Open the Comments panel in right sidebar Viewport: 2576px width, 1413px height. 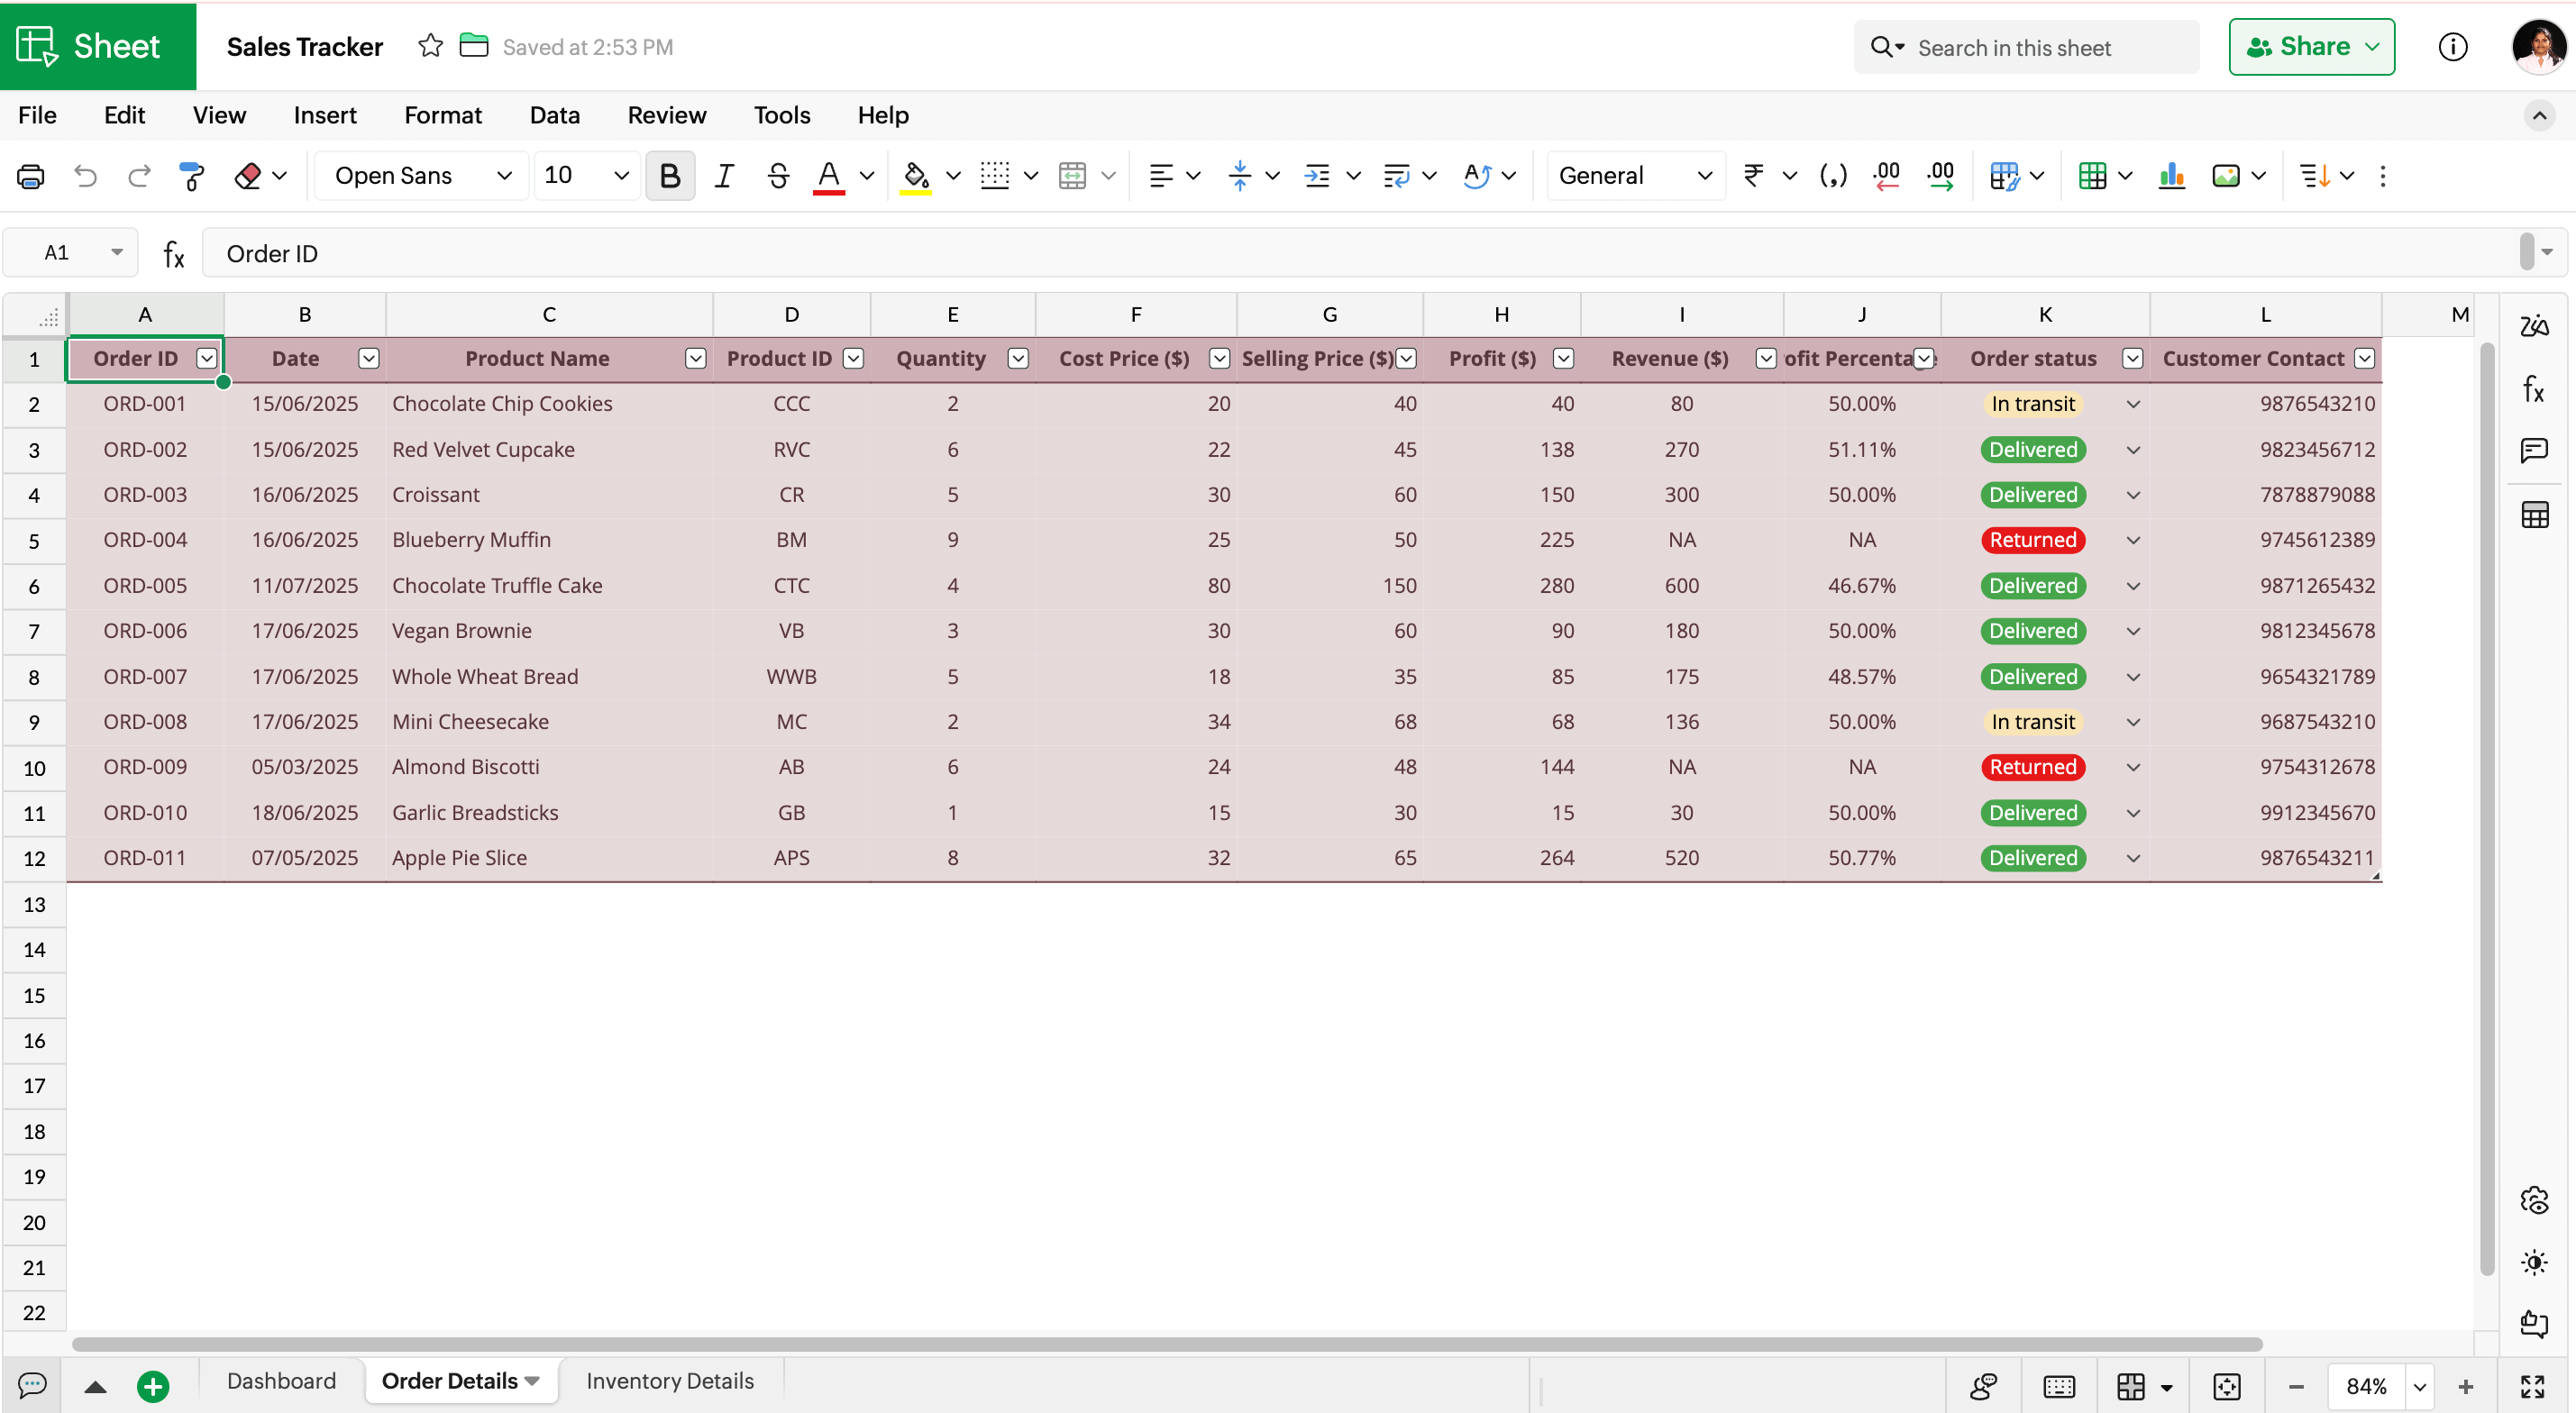coord(2534,451)
